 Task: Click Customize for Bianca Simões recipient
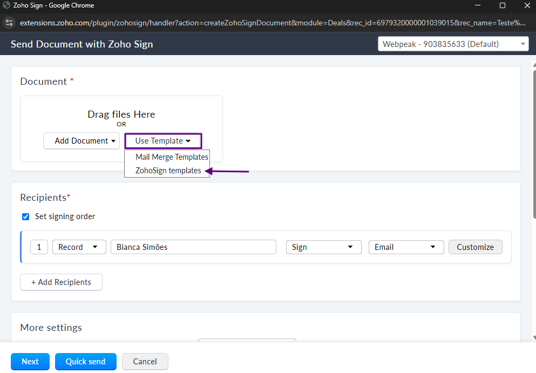coord(475,247)
